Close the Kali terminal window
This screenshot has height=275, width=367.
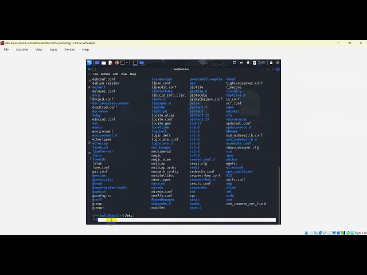tap(278, 69)
